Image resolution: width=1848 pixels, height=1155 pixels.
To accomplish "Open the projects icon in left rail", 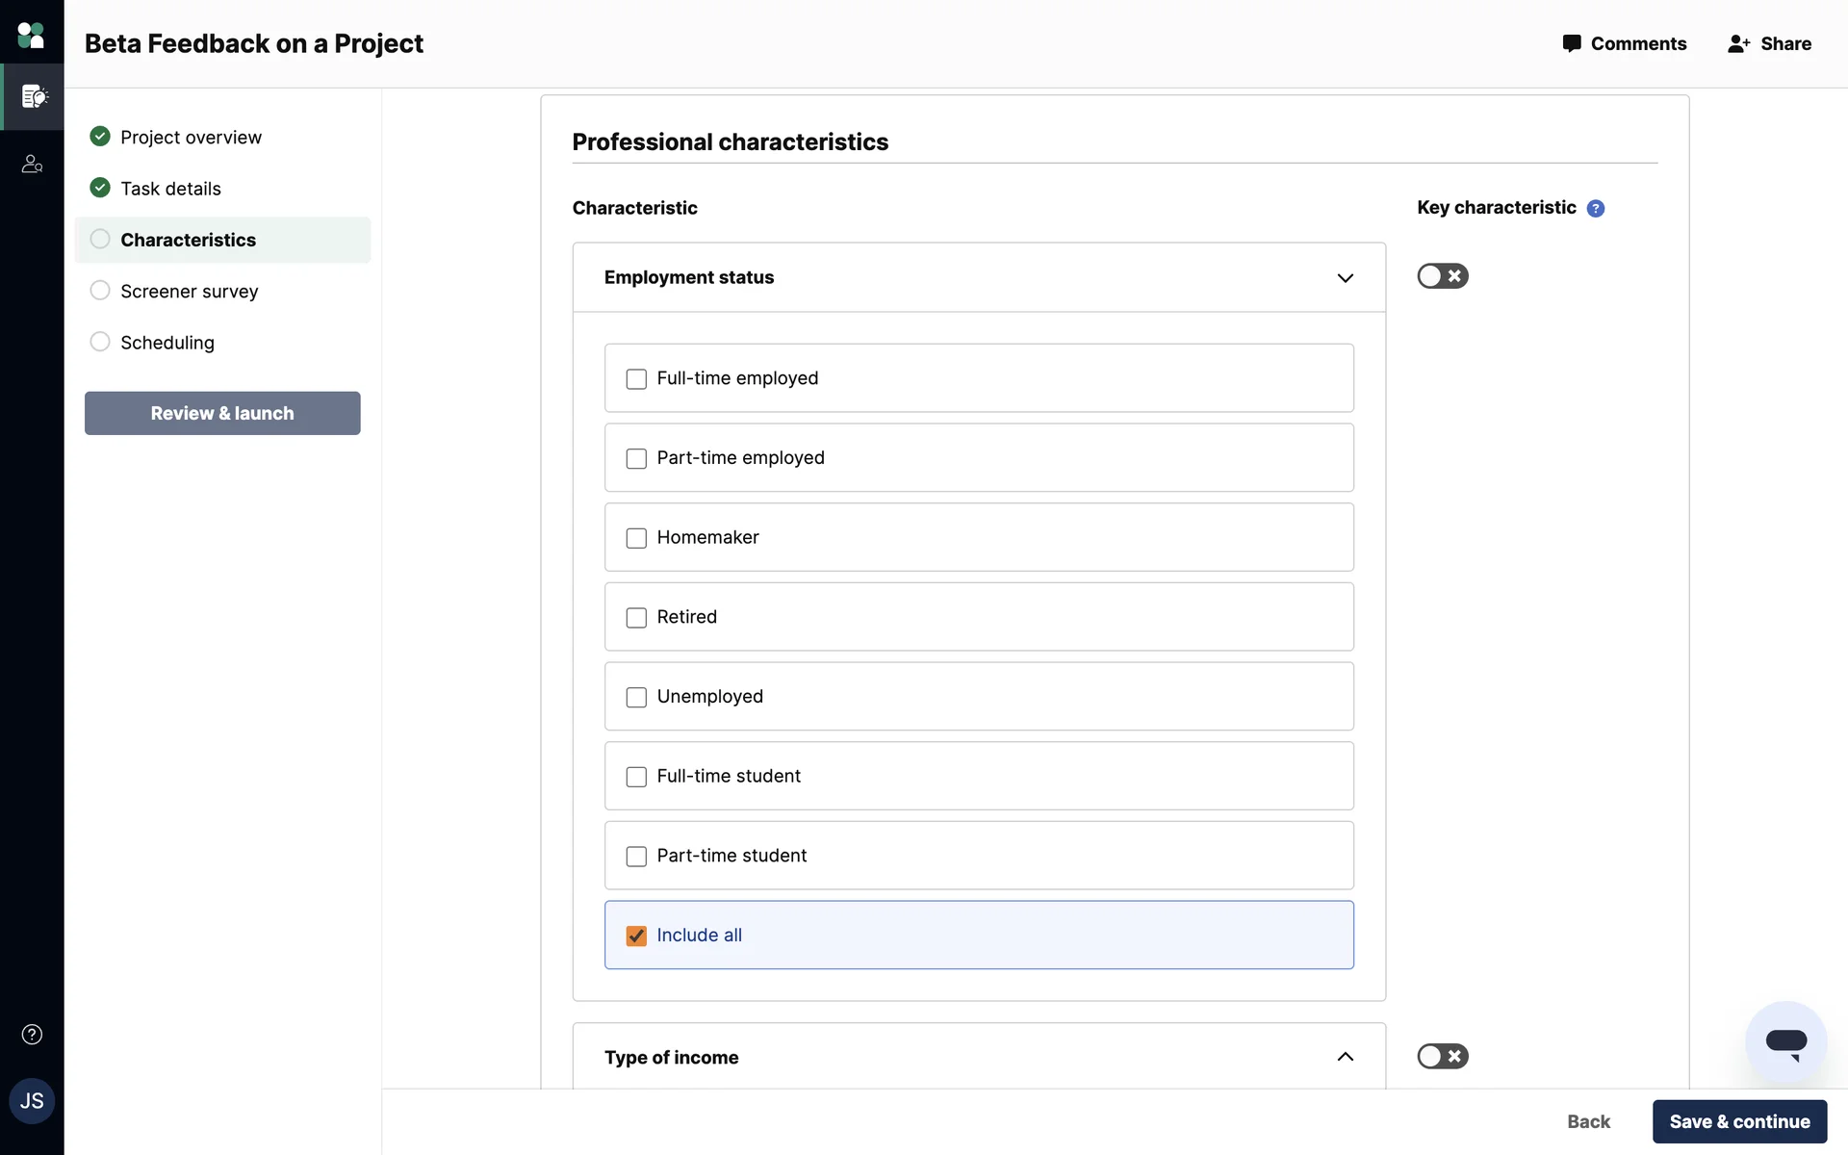I will tap(34, 96).
